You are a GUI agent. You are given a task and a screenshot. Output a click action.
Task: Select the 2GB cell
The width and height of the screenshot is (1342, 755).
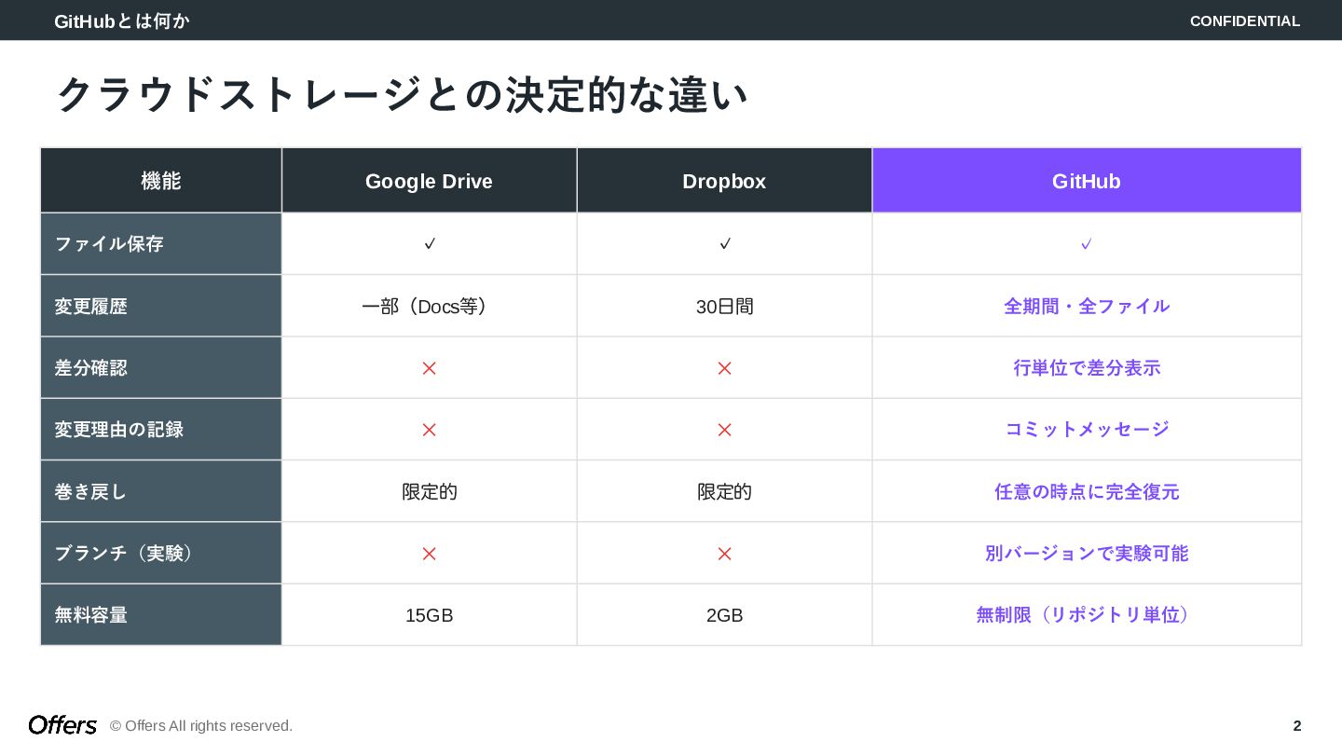724,615
